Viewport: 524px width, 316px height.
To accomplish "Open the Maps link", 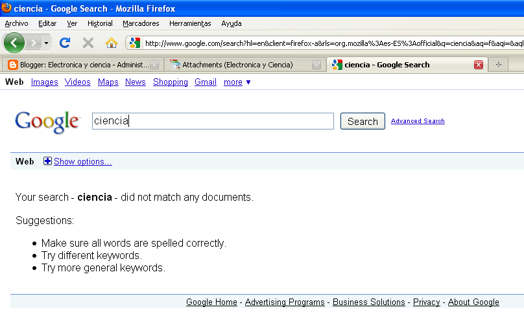I will [108, 82].
